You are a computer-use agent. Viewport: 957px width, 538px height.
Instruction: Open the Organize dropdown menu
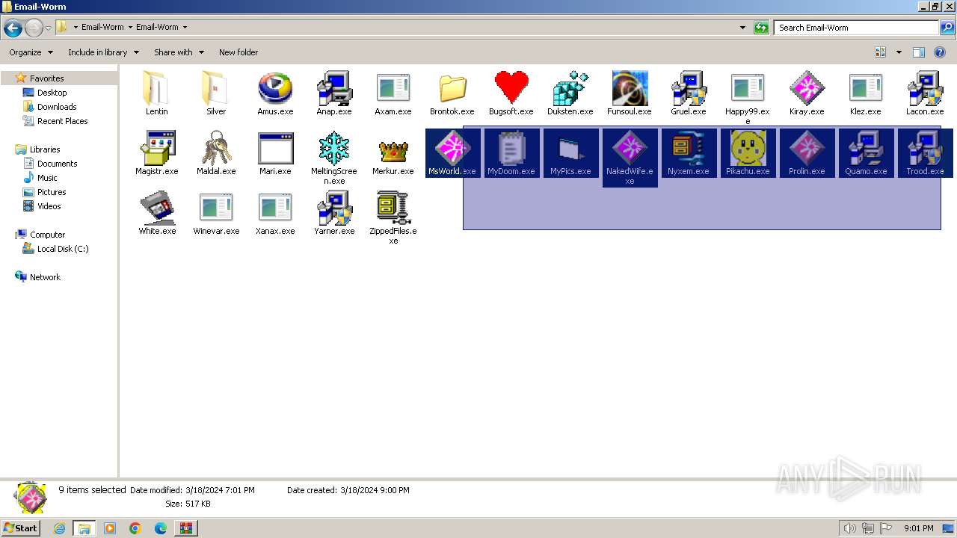(31, 52)
